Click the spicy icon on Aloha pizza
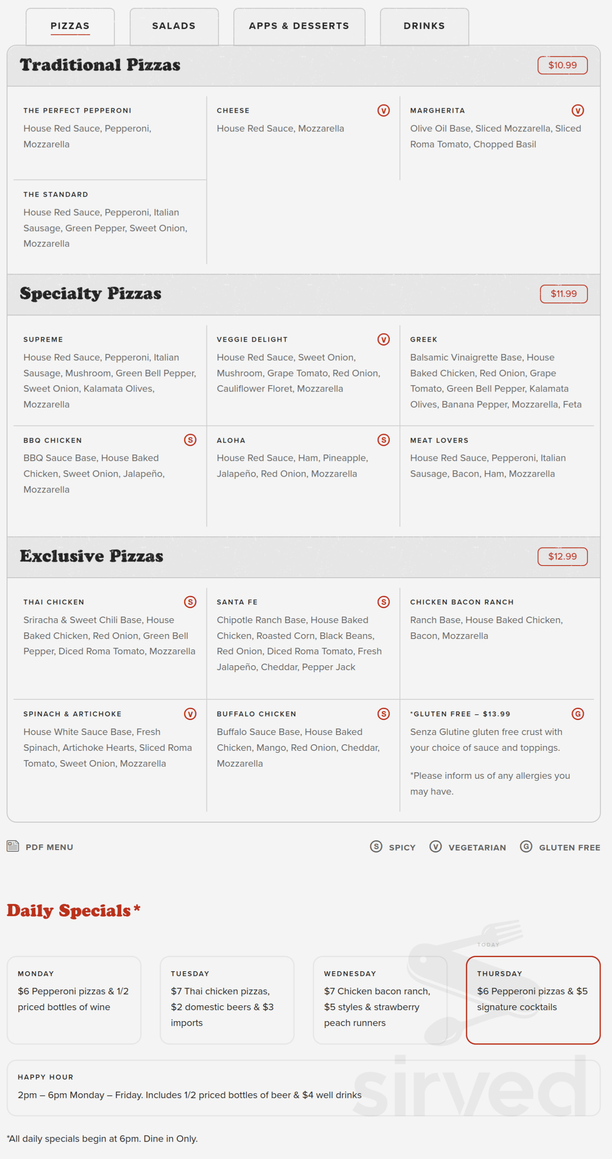Viewport: 612px width, 1159px height. 384,440
